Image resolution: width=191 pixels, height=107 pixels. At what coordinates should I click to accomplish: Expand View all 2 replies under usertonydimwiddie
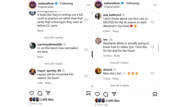53,64
